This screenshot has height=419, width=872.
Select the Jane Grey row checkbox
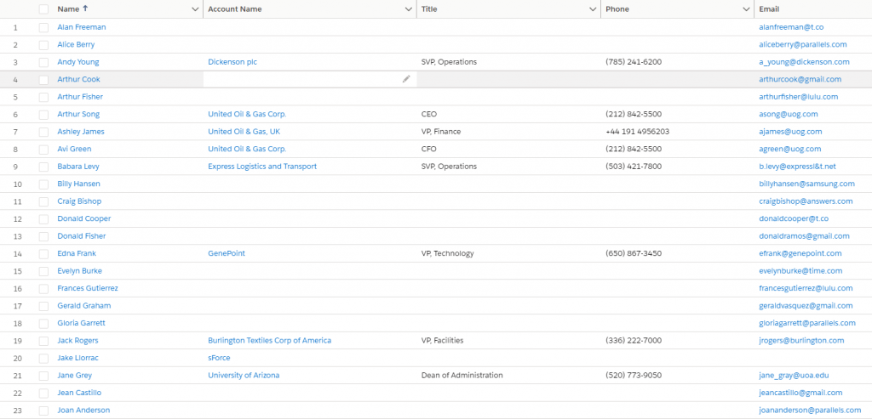coord(43,376)
